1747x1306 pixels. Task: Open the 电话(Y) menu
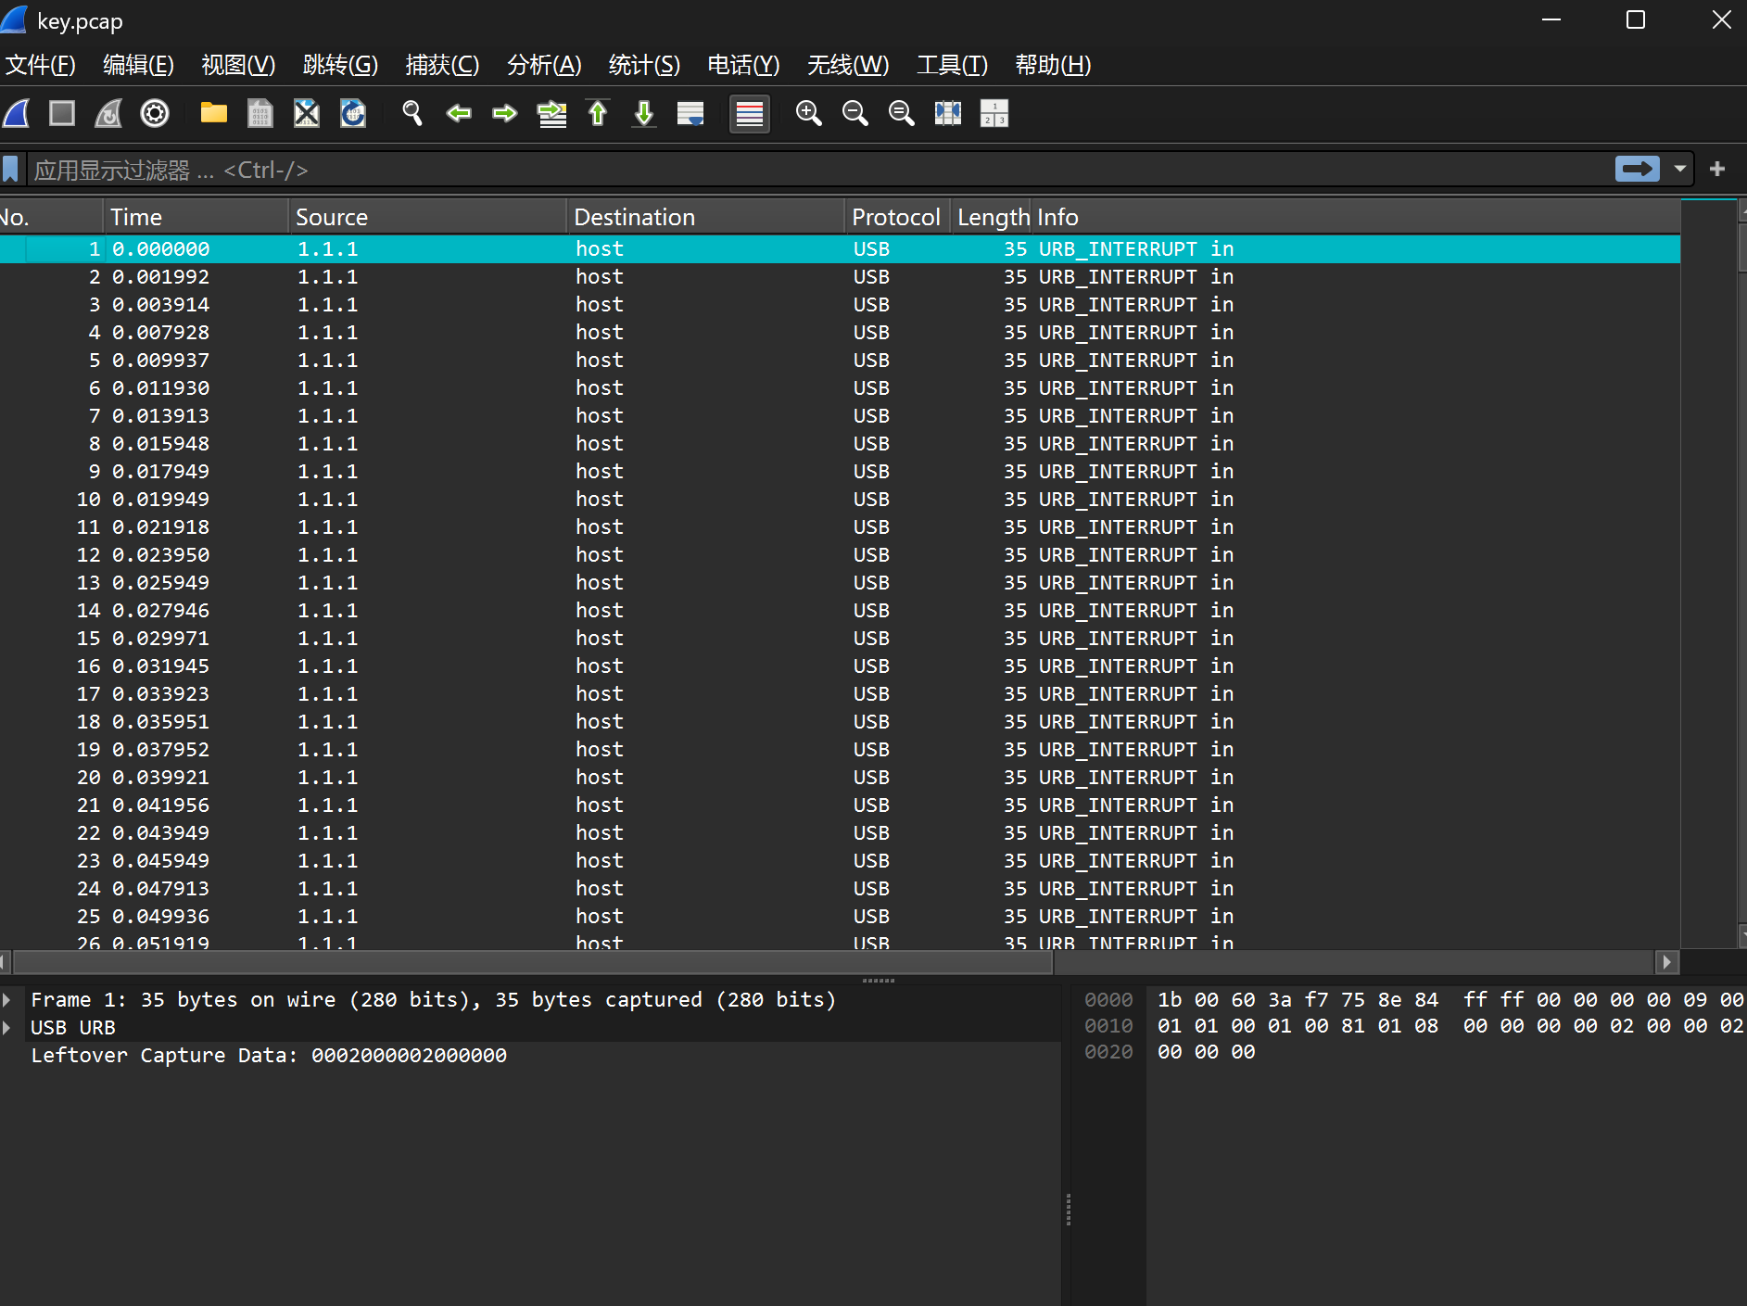743,65
